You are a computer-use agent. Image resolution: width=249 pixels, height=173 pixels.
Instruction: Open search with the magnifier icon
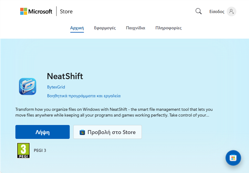[199, 11]
